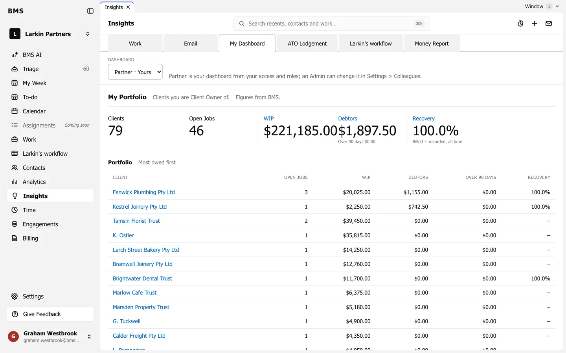The image size is (566, 353).
Task: Click the OPEN JOBS column header
Action: (296, 177)
